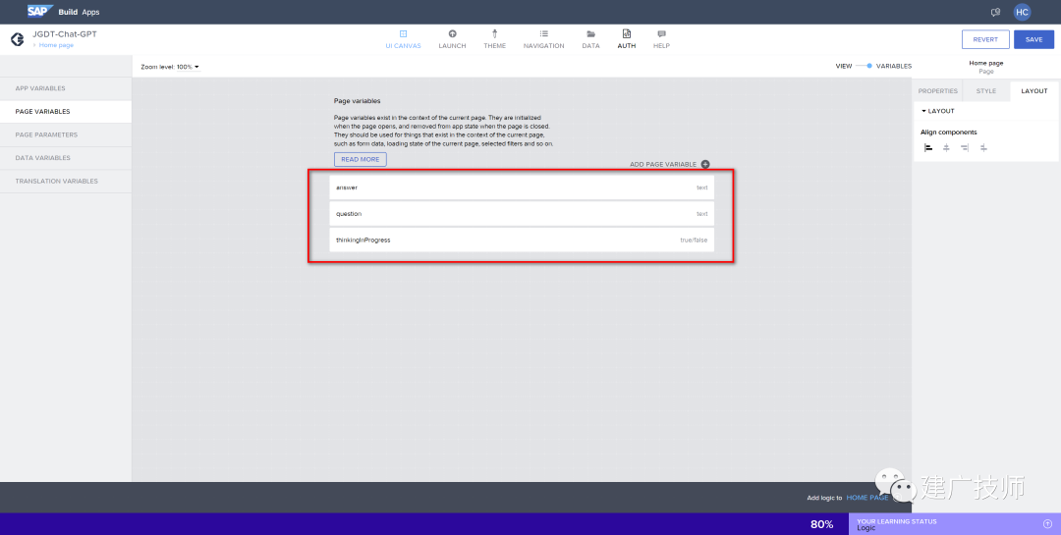This screenshot has height=535, width=1061.
Task: Align components to horizontal center
Action: click(947, 147)
